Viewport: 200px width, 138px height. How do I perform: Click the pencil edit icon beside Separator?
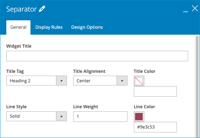pyautogui.click(x=42, y=9)
